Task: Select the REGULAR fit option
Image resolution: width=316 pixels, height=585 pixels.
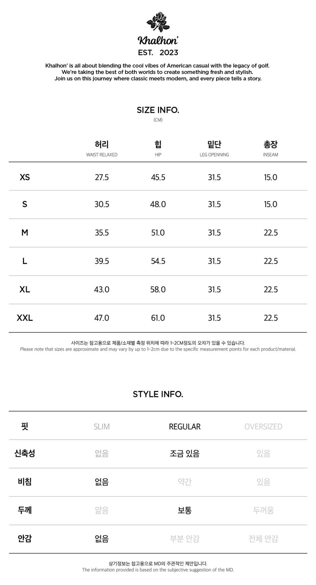Action: coord(185,427)
